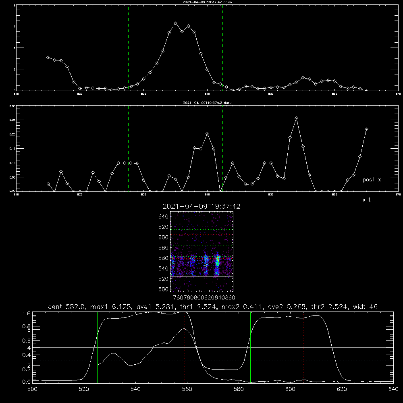Click the right green dashed line in dusk plot

(222, 148)
